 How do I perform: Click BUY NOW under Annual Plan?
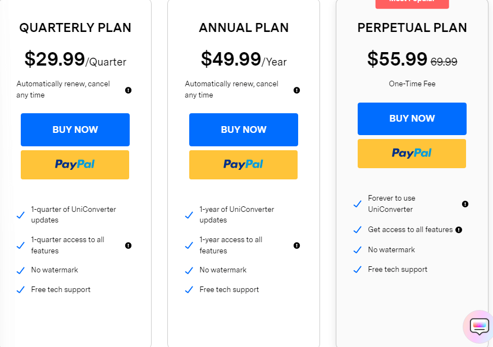[x=244, y=129]
